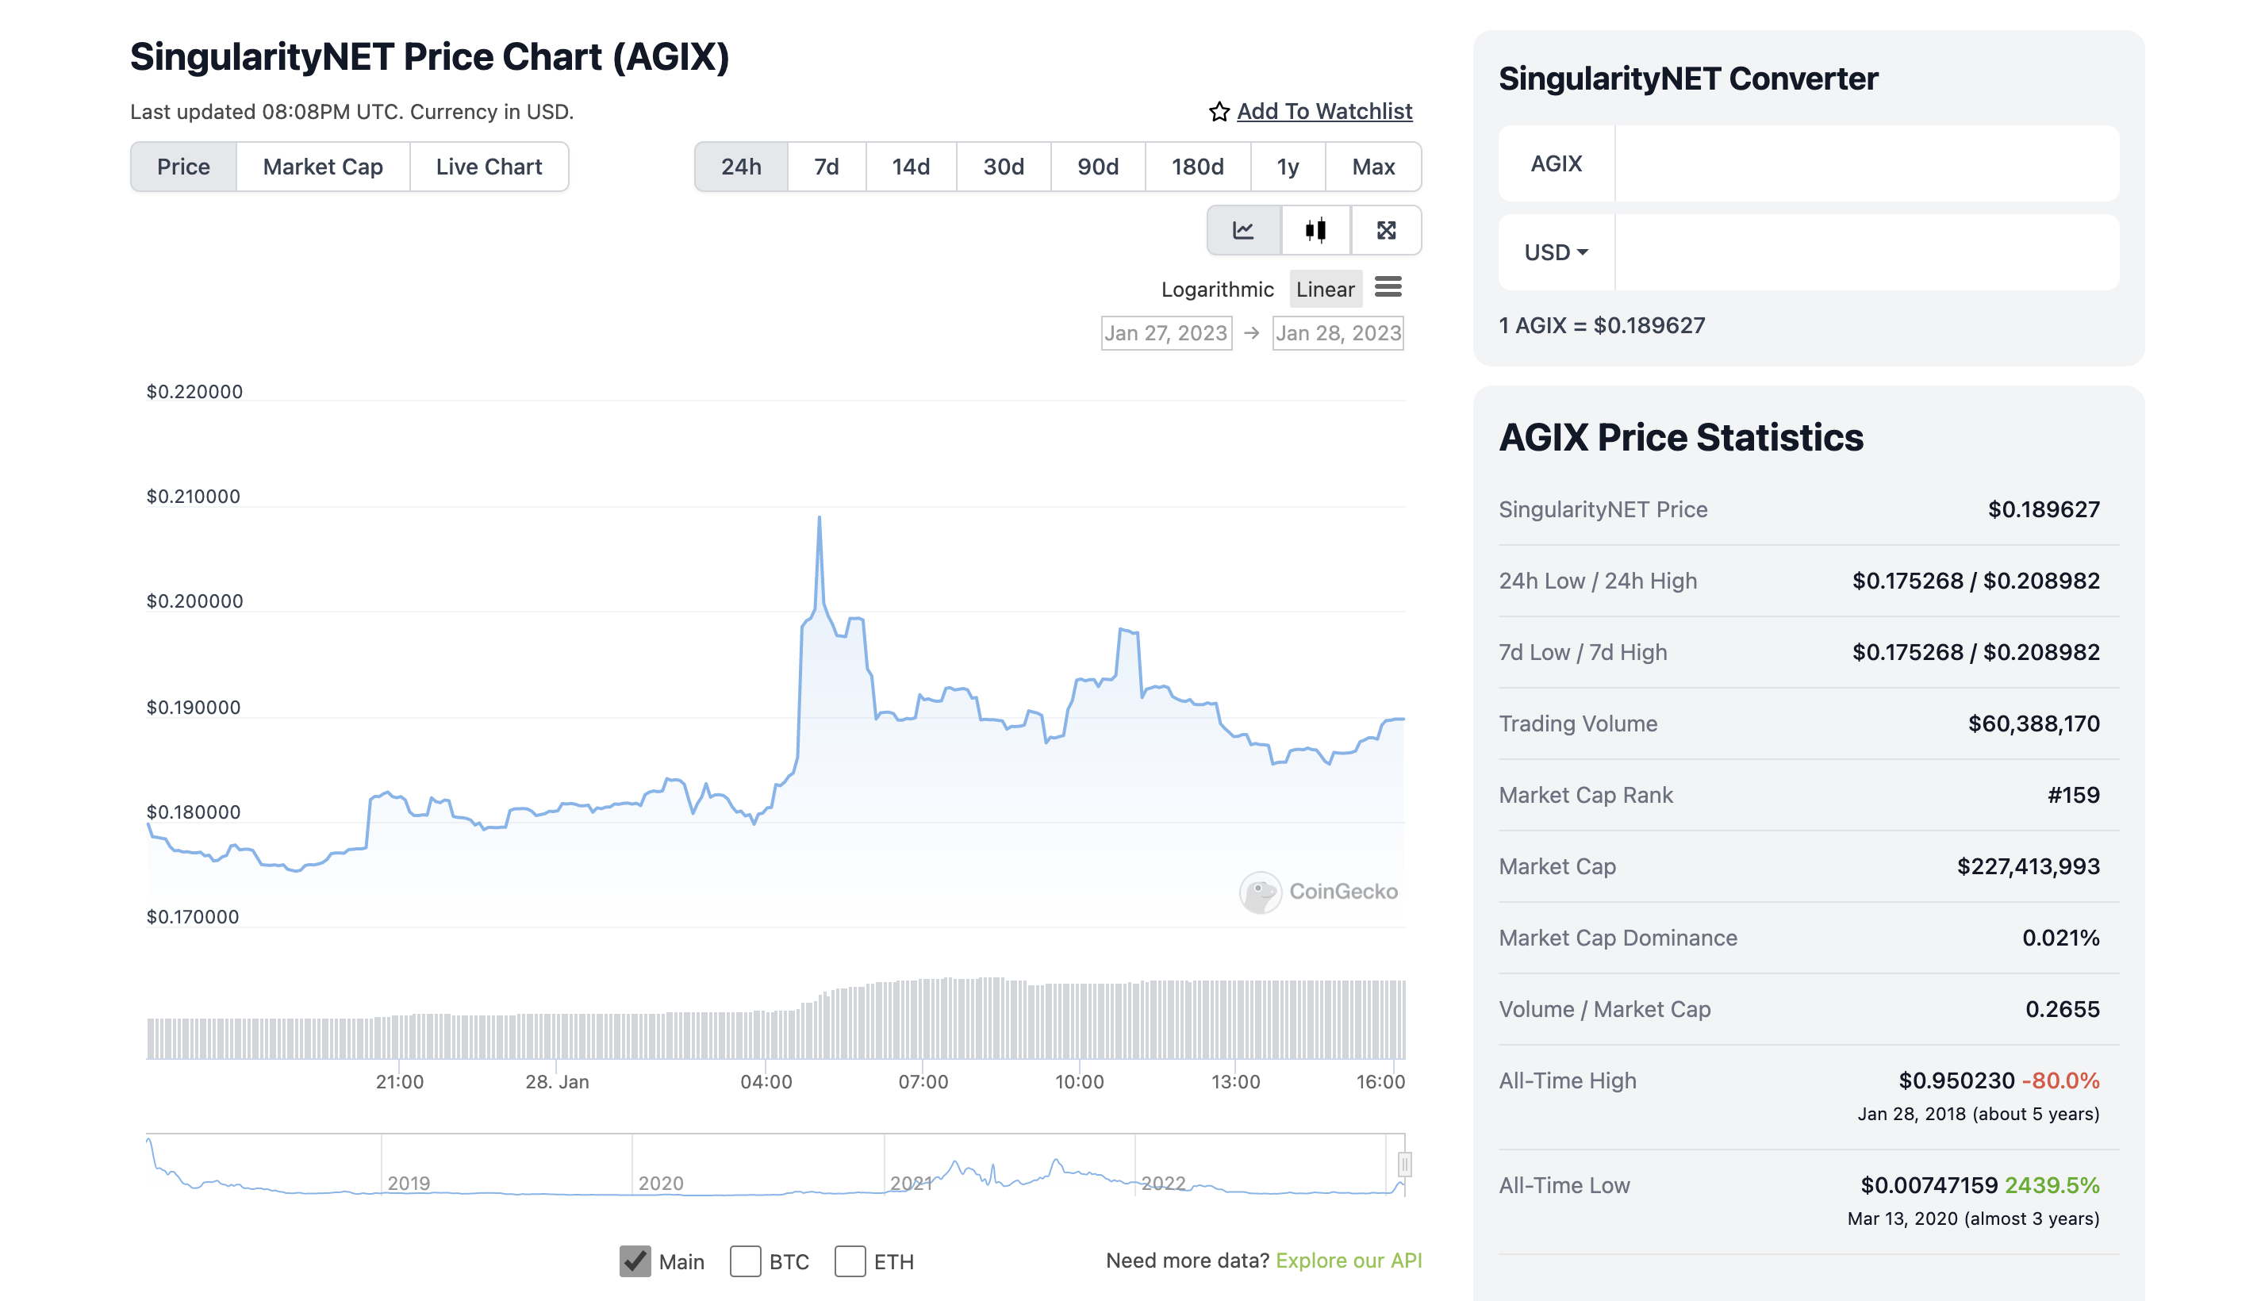Click the watchlist star icon
The width and height of the screenshot is (2261, 1301).
click(1219, 112)
